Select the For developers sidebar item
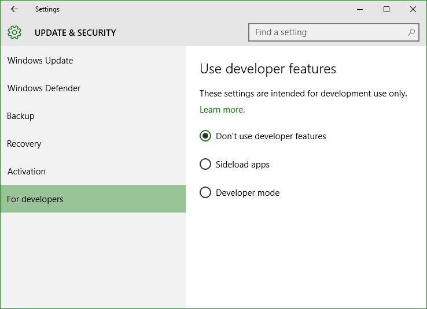This screenshot has width=427, height=309. pyautogui.click(x=93, y=199)
